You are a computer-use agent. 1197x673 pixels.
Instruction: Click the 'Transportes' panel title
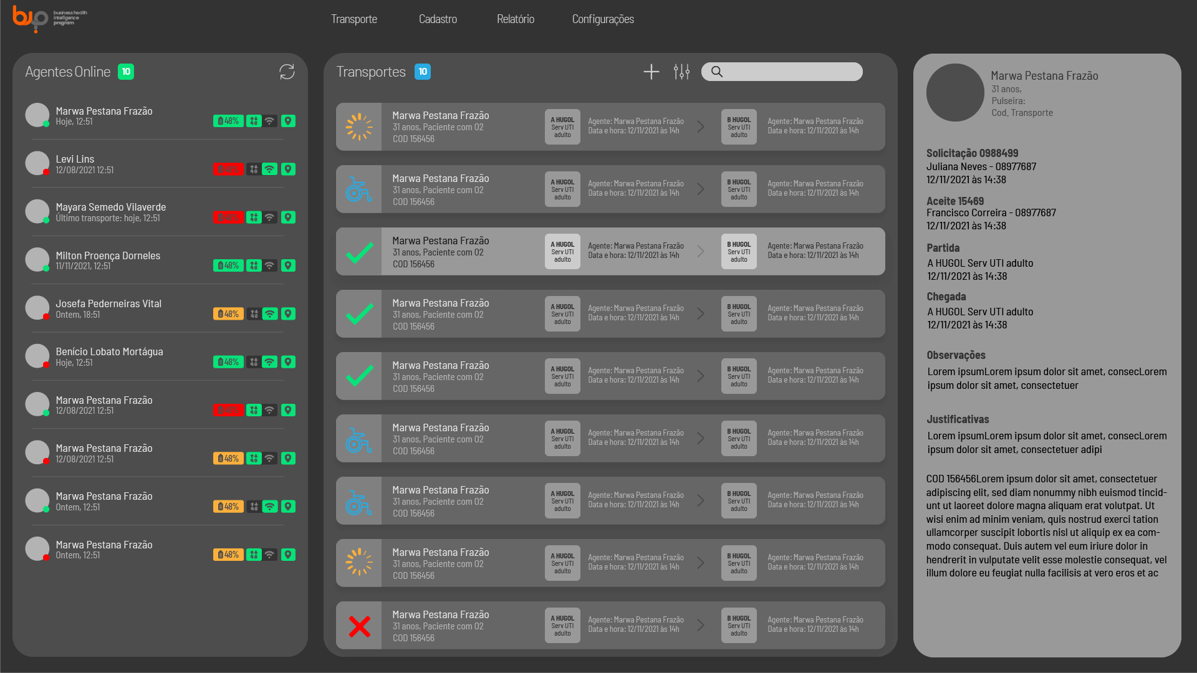tap(371, 72)
